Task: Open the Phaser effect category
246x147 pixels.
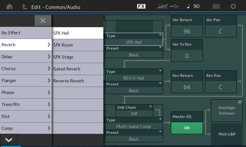Action: pyautogui.click(x=26, y=92)
